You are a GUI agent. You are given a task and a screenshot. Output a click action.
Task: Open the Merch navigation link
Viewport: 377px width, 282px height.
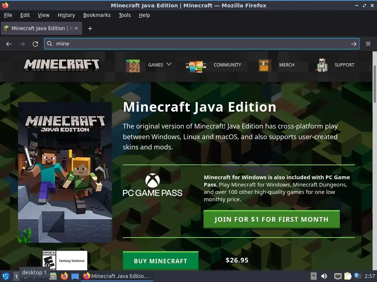pyautogui.click(x=286, y=65)
